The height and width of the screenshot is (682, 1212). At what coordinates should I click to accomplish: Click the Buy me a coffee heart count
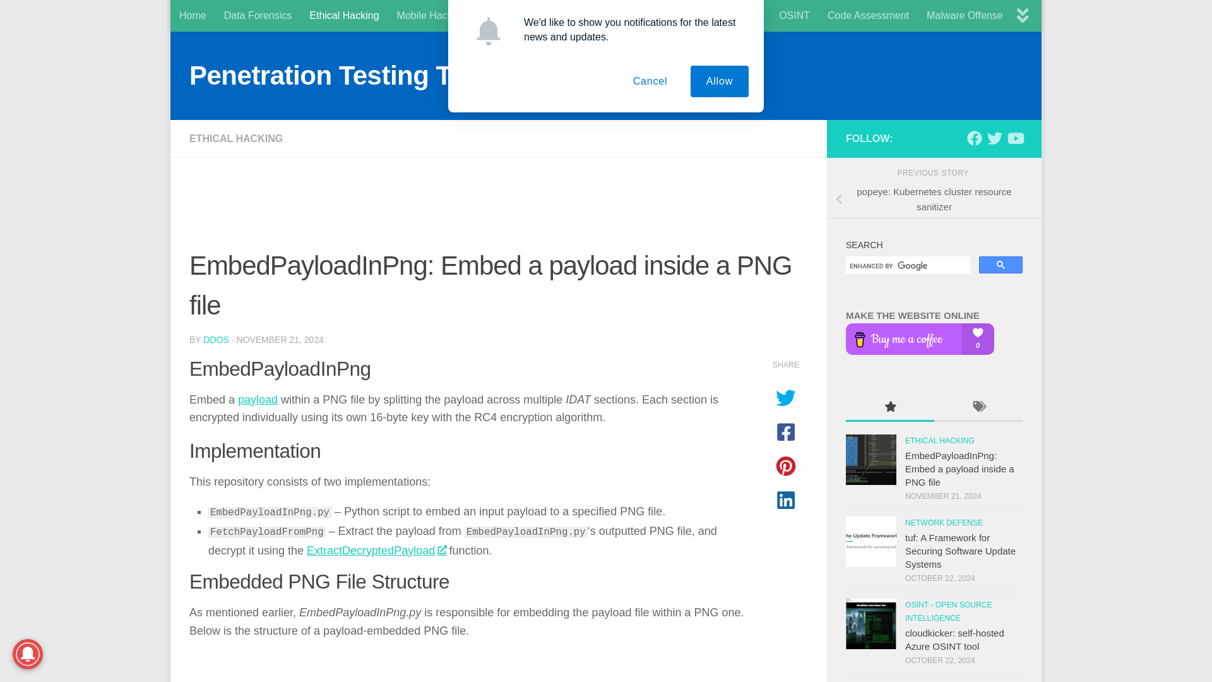pos(977,338)
